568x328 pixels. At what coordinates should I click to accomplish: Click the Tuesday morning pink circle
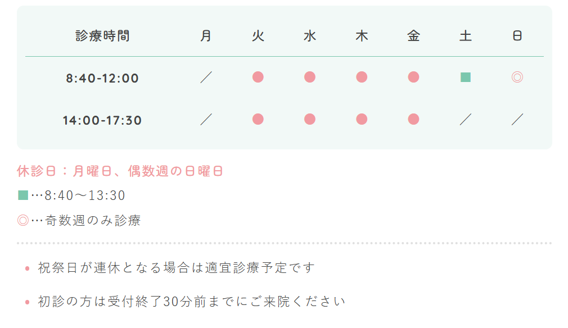click(258, 77)
